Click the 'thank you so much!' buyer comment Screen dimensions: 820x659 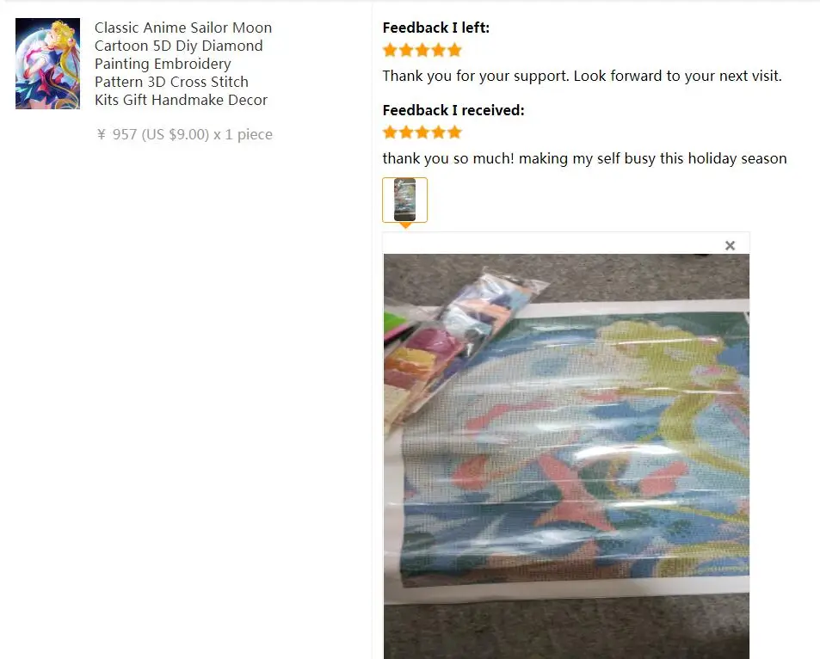584,158
